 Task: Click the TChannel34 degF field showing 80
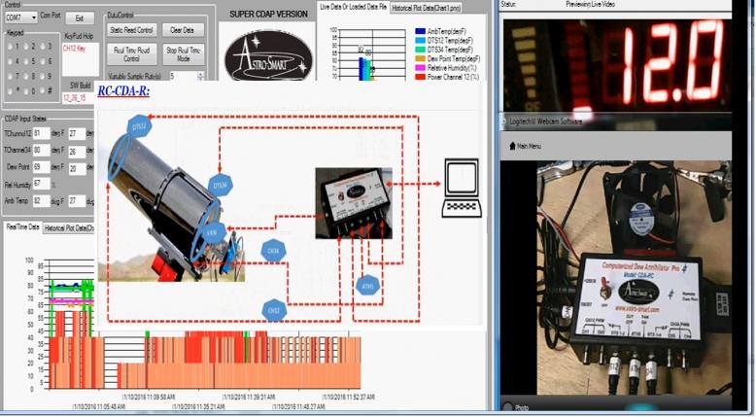[41, 150]
